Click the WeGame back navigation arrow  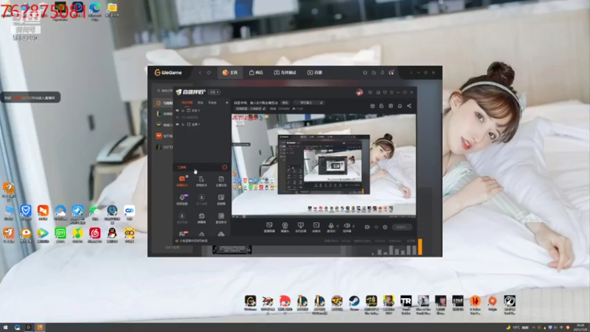(200, 72)
